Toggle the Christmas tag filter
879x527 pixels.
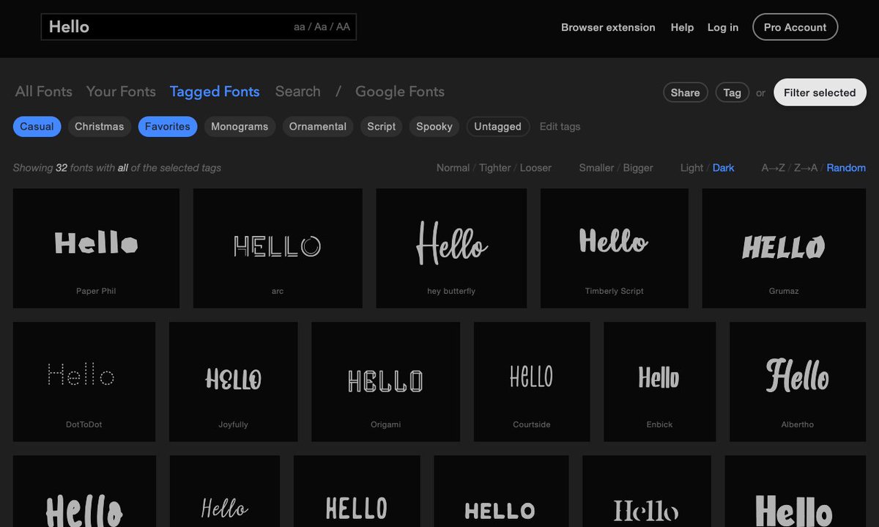[100, 127]
